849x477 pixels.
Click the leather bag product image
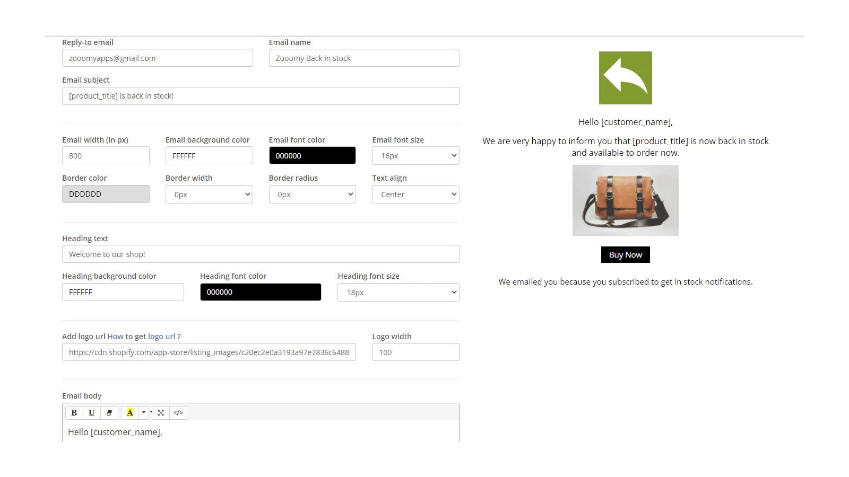coord(625,200)
